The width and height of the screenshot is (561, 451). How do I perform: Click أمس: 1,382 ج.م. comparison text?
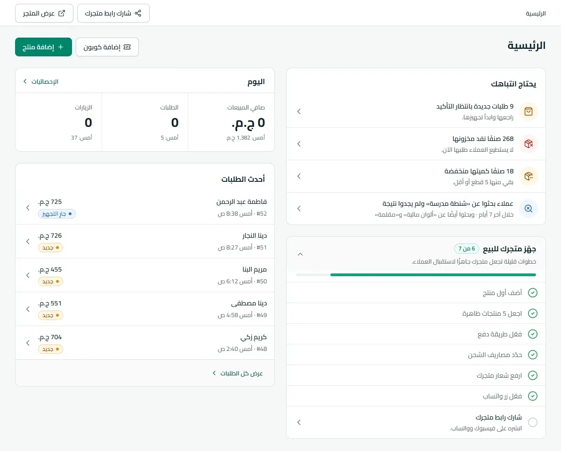point(246,138)
